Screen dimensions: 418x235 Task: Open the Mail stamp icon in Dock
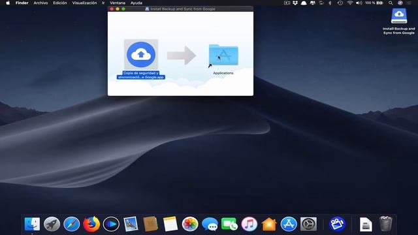pyautogui.click(x=131, y=224)
